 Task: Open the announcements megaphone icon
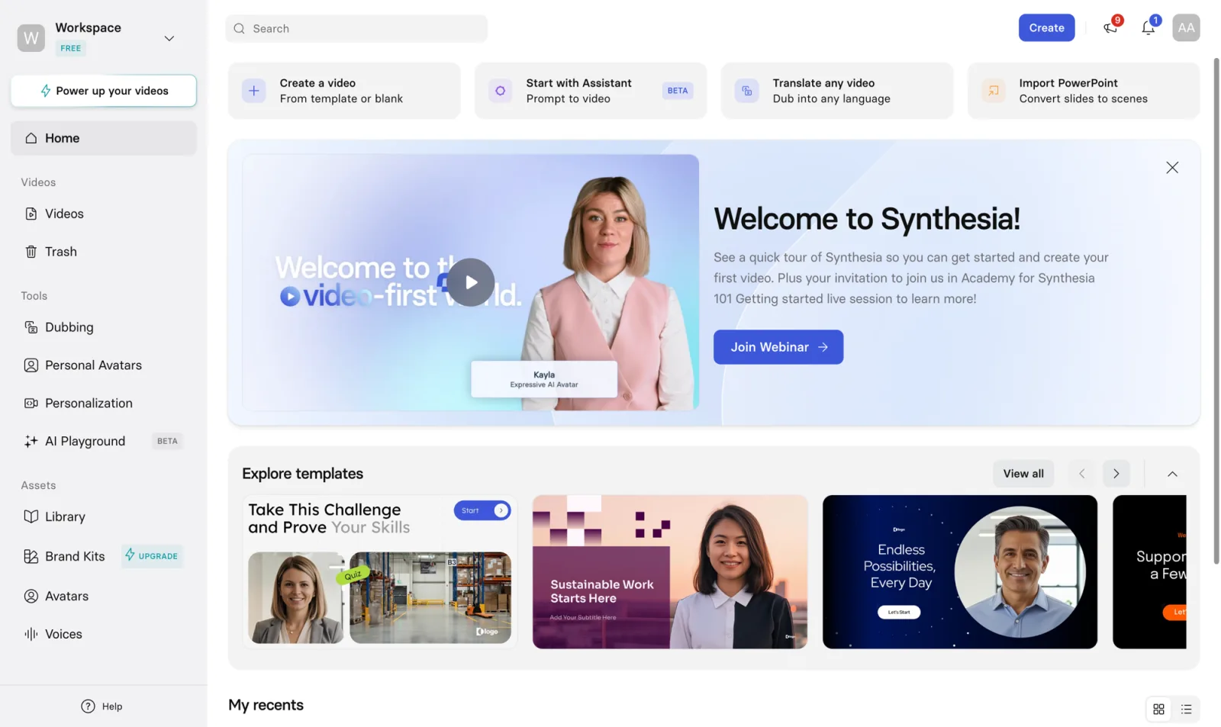click(1110, 28)
